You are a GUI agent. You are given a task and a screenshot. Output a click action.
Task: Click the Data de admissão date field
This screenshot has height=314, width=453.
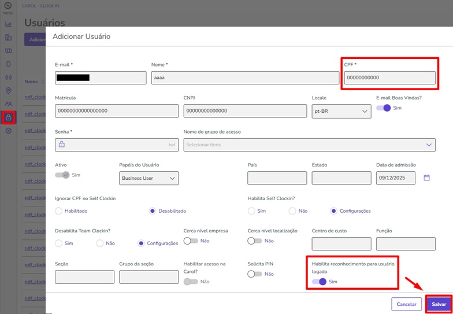click(396, 178)
